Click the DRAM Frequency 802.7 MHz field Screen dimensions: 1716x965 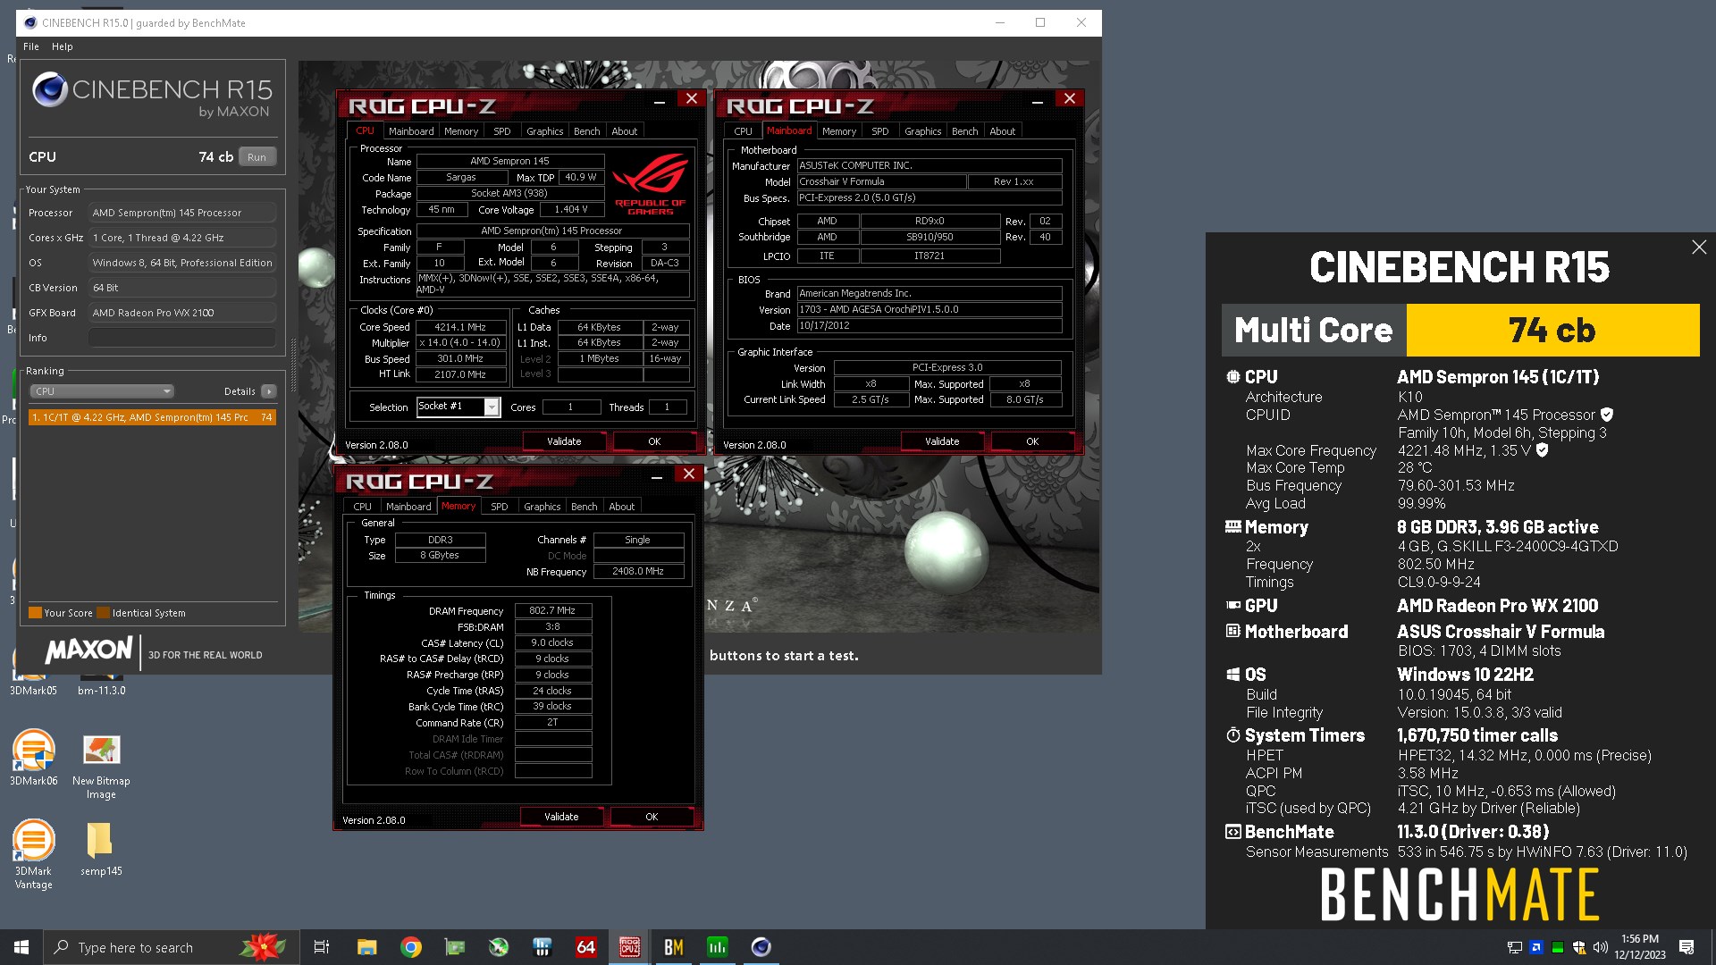[x=552, y=610]
